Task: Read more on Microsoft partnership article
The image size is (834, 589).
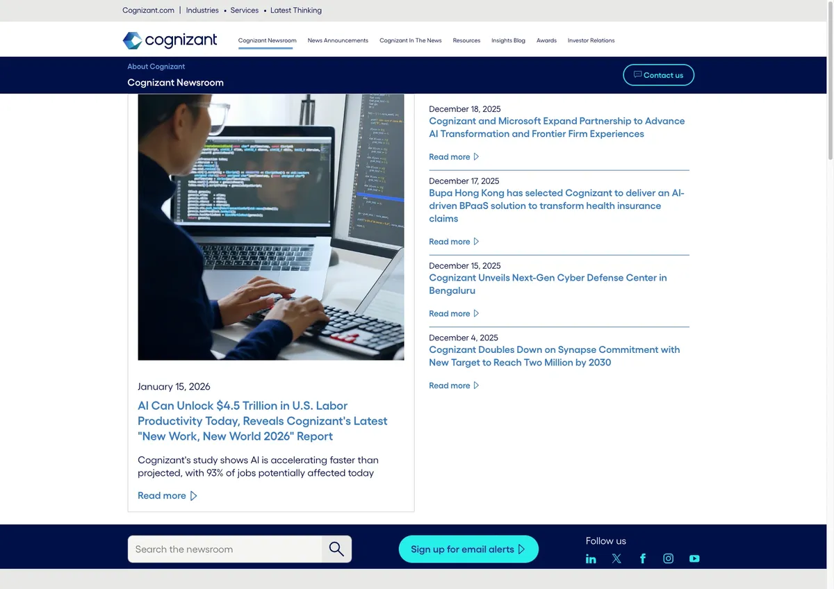Action: tap(454, 157)
